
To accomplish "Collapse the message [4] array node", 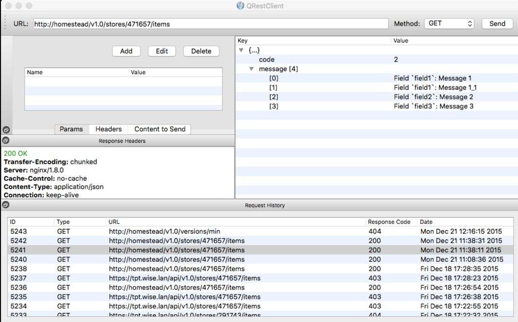I will [251, 69].
